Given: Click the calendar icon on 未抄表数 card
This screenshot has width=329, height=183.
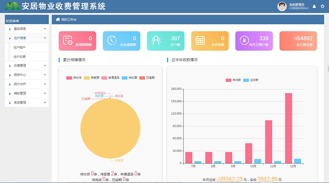Looking at the screenshot, I should pos(200,40).
